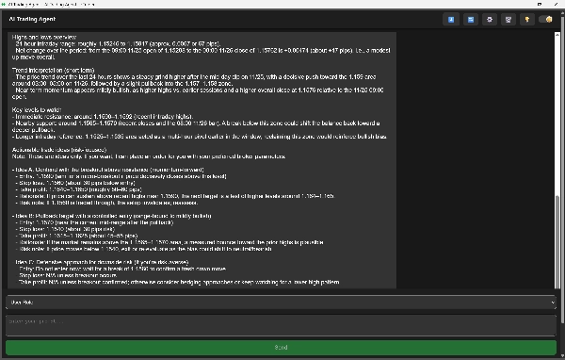Click the green Send button

point(281,348)
